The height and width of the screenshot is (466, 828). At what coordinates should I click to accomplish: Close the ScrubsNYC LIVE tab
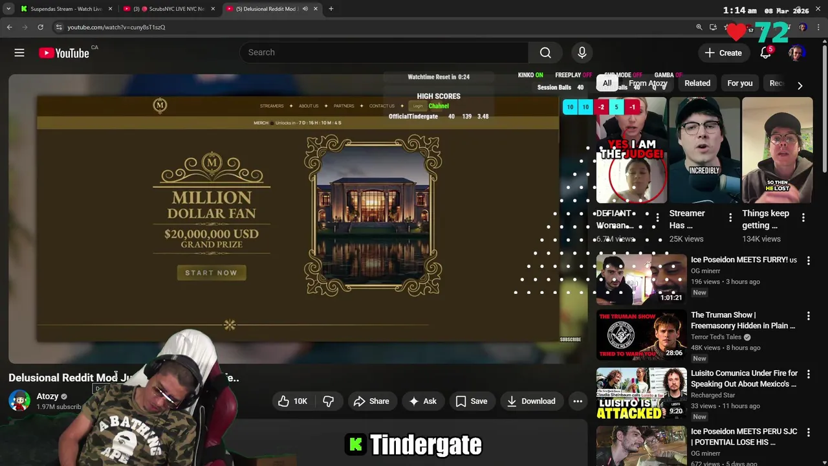213,9
